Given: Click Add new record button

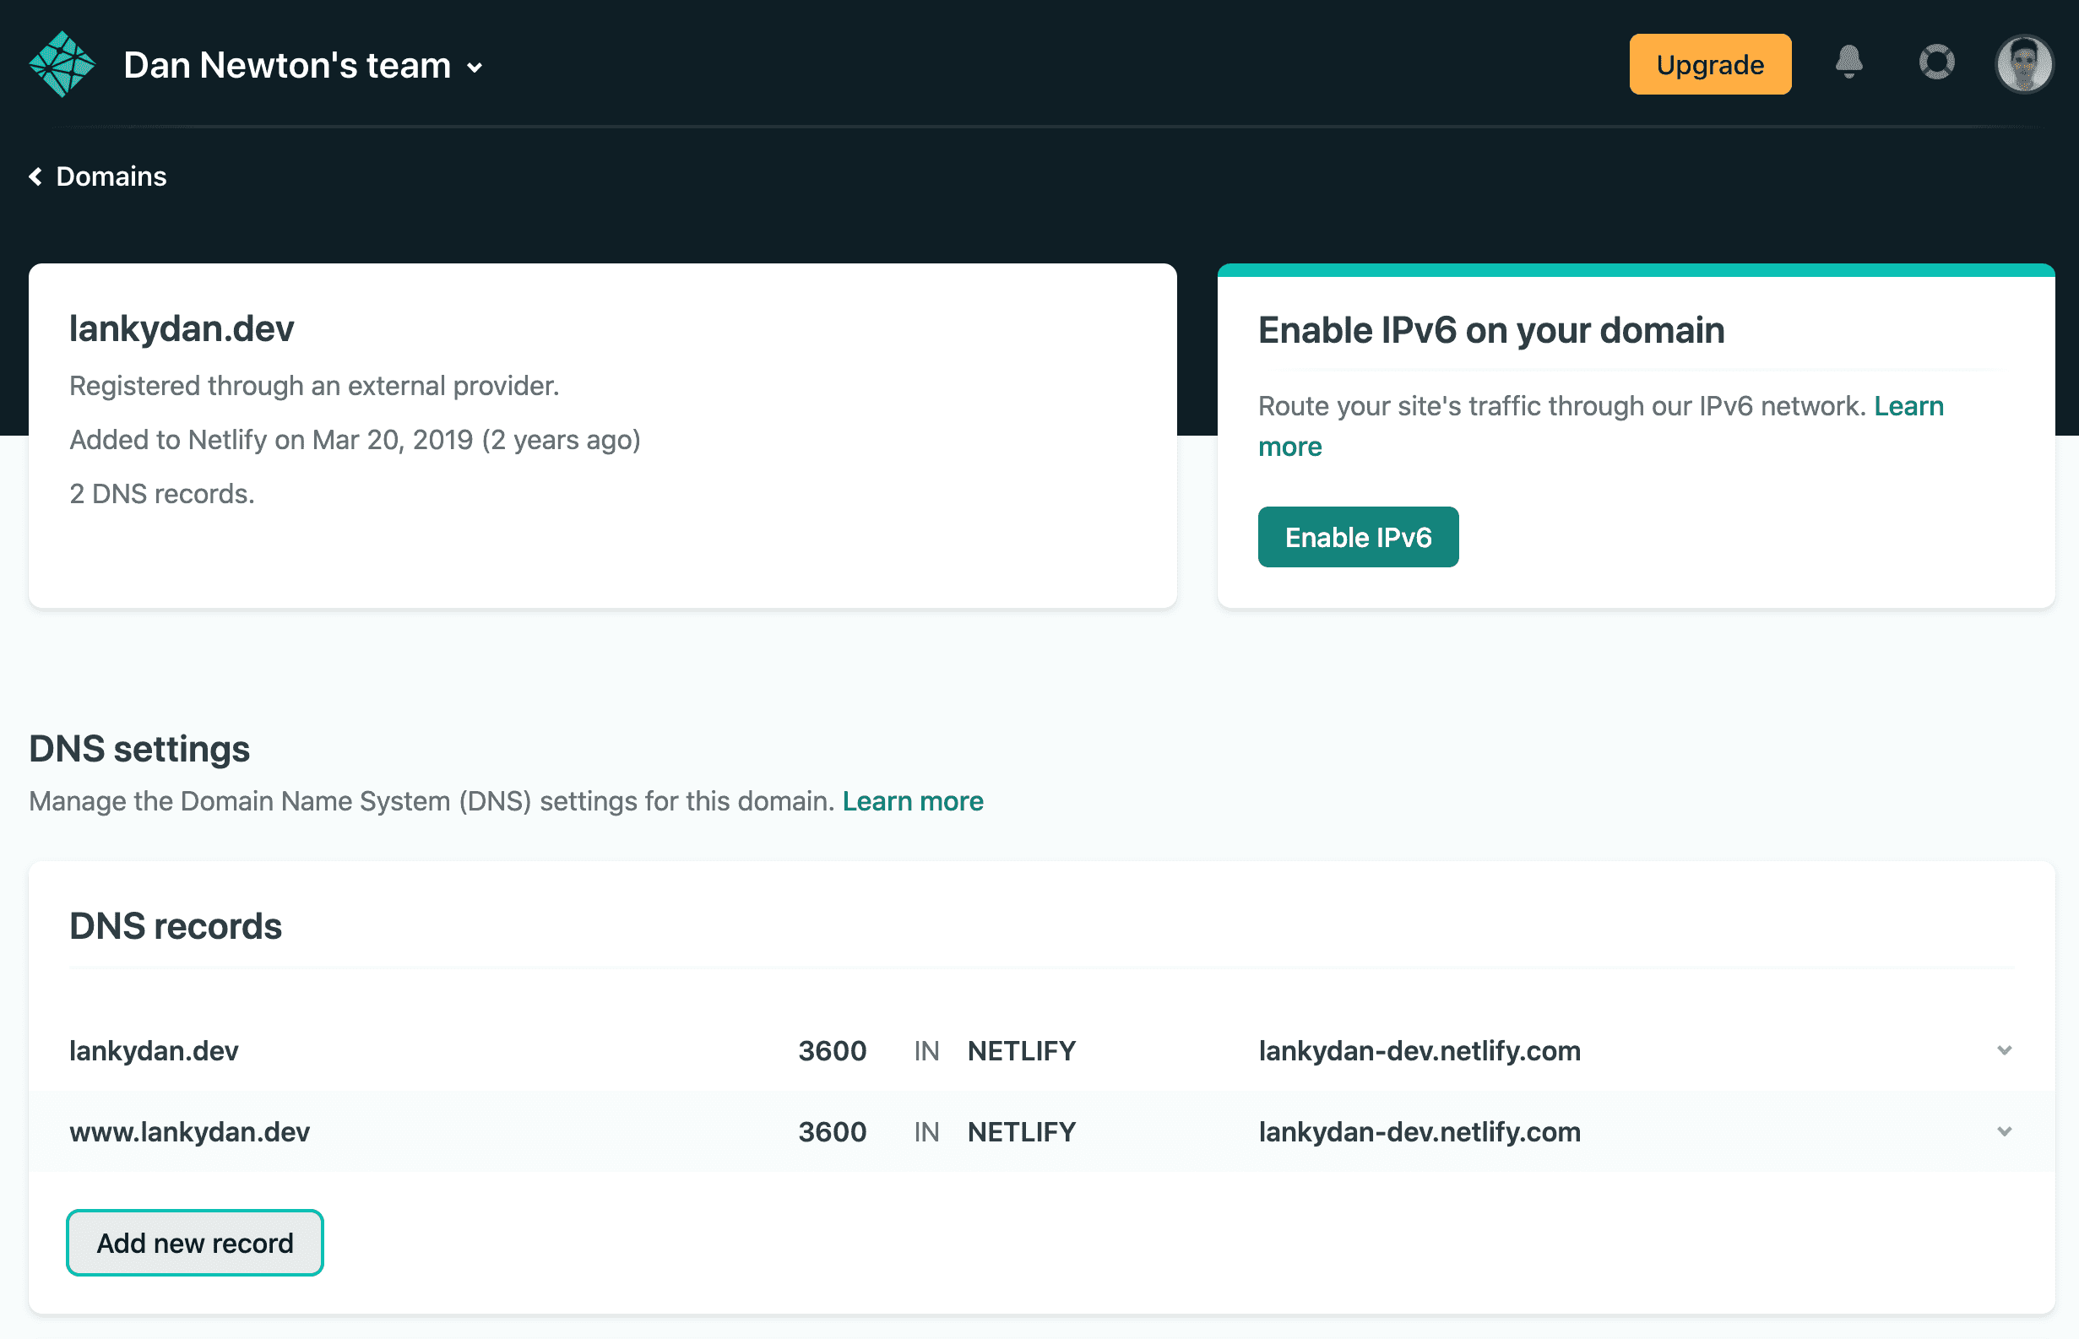Looking at the screenshot, I should tap(195, 1243).
